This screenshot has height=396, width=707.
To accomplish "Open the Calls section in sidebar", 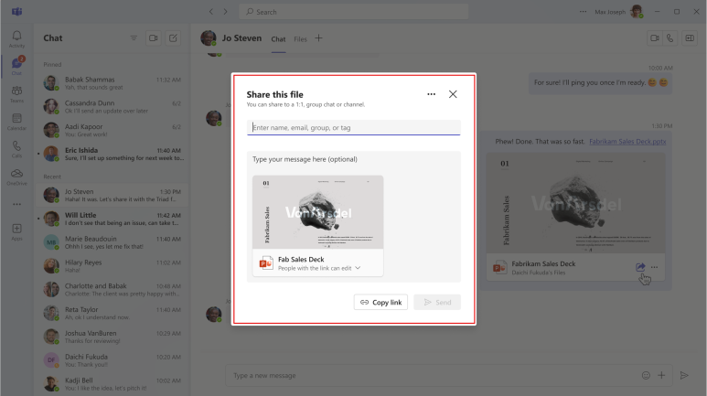I will click(x=17, y=149).
